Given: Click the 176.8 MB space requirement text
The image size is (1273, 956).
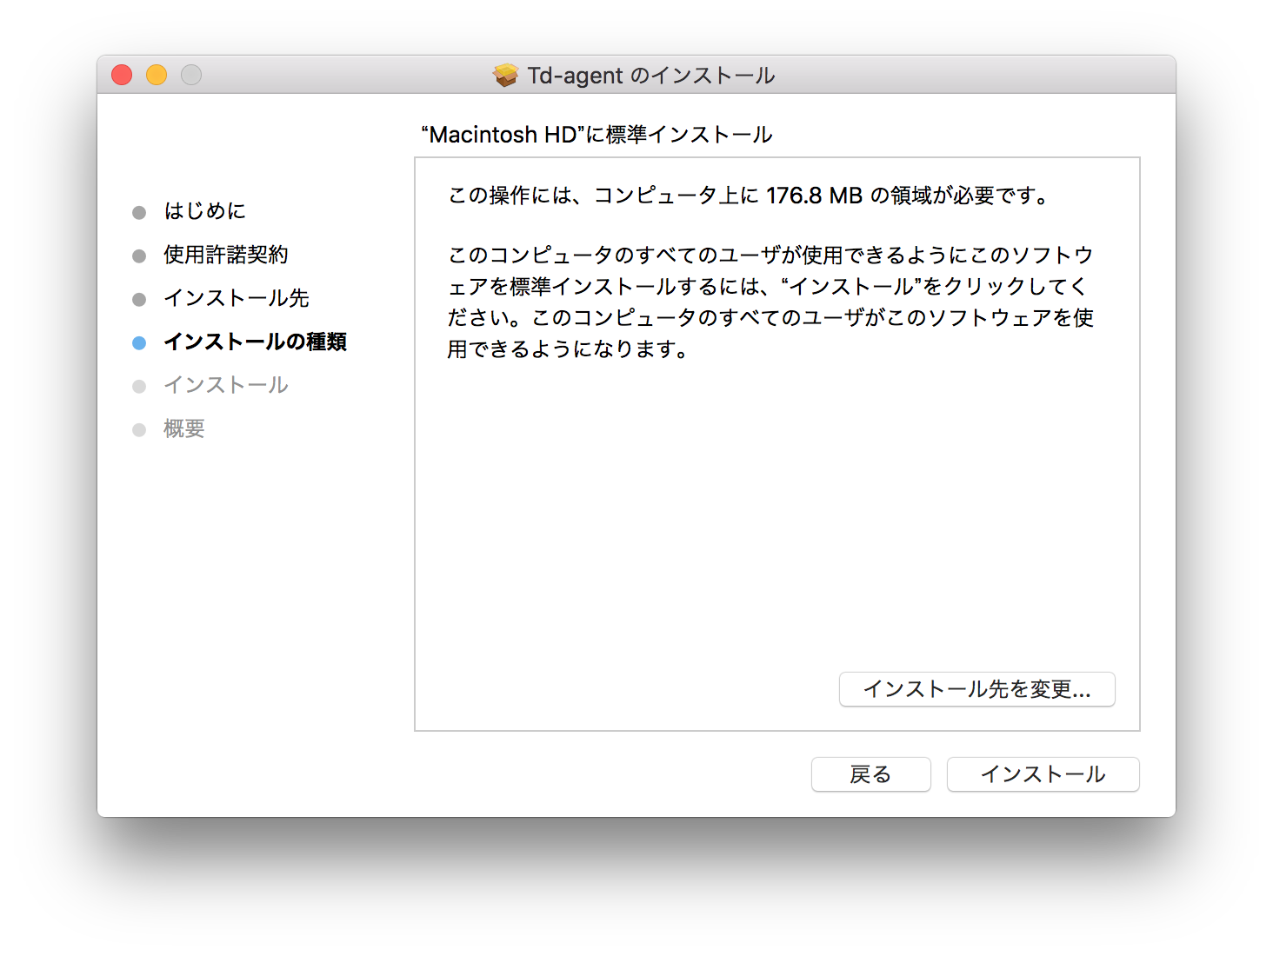Looking at the screenshot, I should click(x=814, y=196).
